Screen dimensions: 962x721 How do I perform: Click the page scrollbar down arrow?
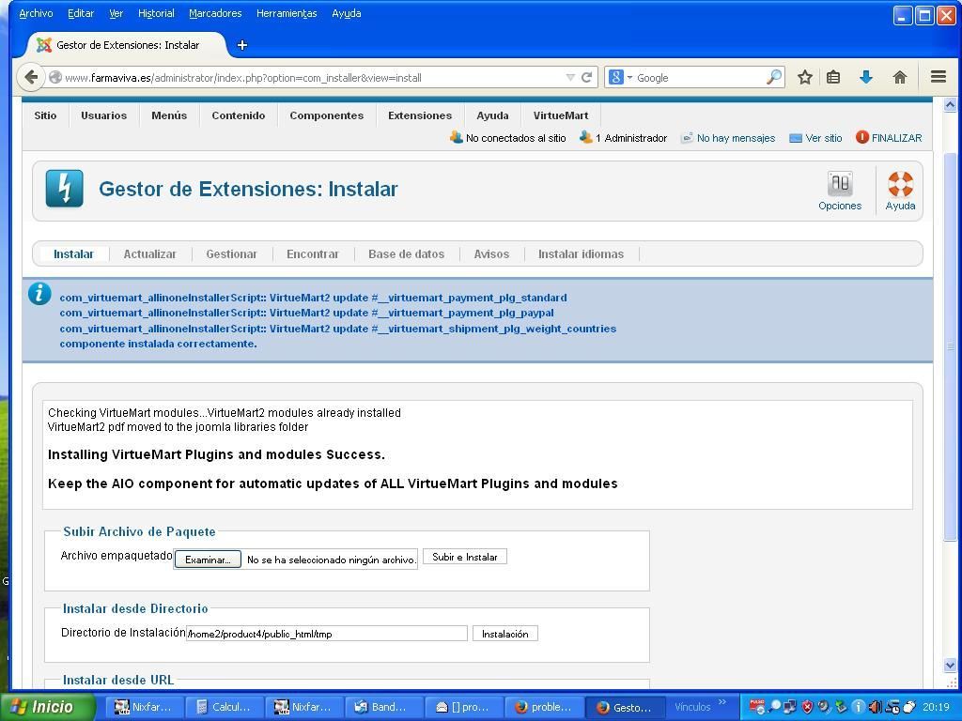950,665
